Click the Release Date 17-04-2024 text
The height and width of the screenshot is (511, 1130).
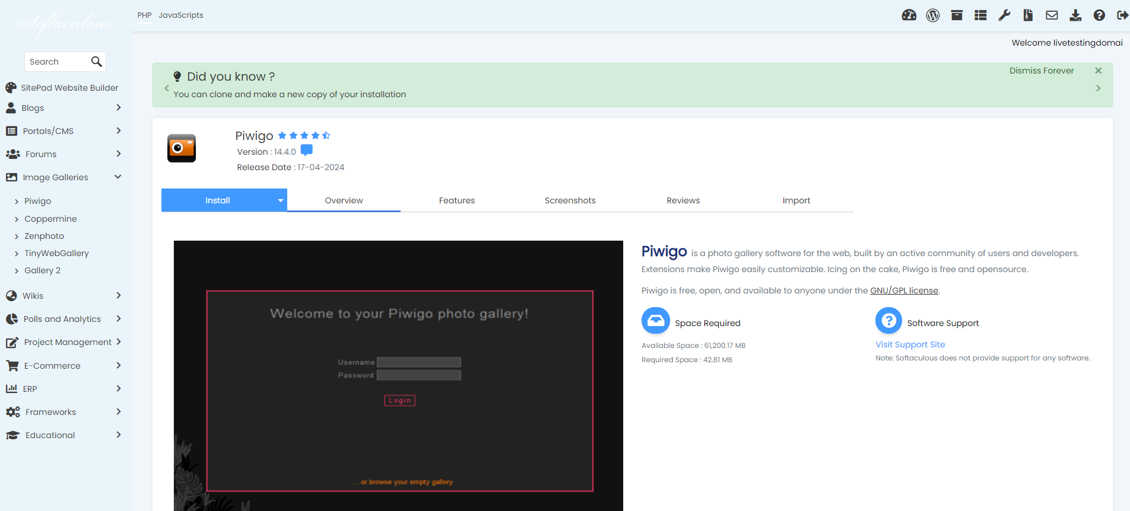[x=290, y=167]
